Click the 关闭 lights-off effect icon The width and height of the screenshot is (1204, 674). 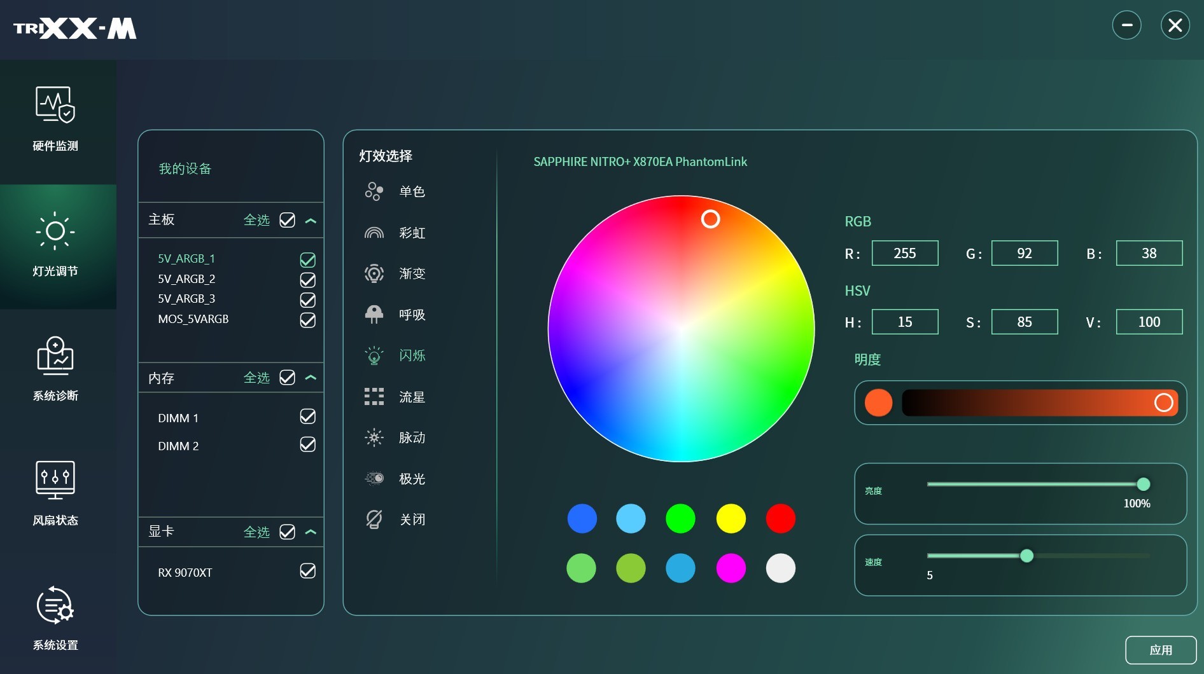click(x=374, y=519)
